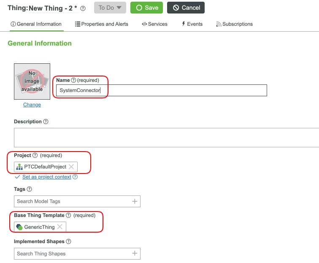Open the Subscriptions tab
This screenshot has height=263, width=319.
point(234,24)
